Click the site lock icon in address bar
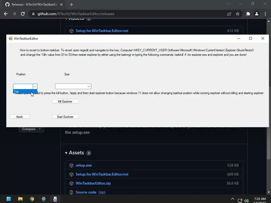The image size is (271, 203). pos(33,14)
